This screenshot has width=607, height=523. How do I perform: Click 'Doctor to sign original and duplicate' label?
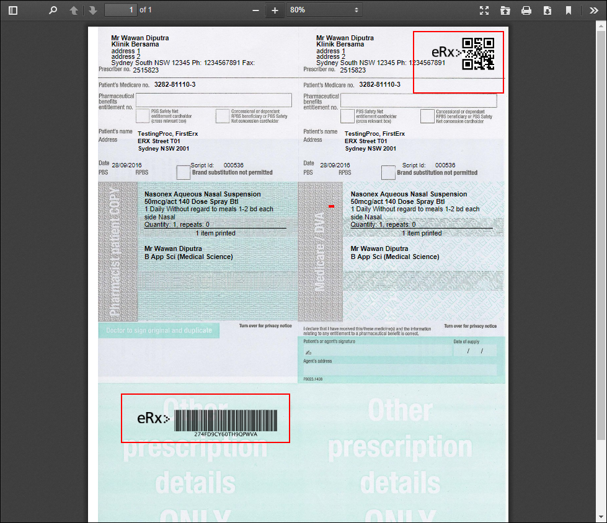159,330
